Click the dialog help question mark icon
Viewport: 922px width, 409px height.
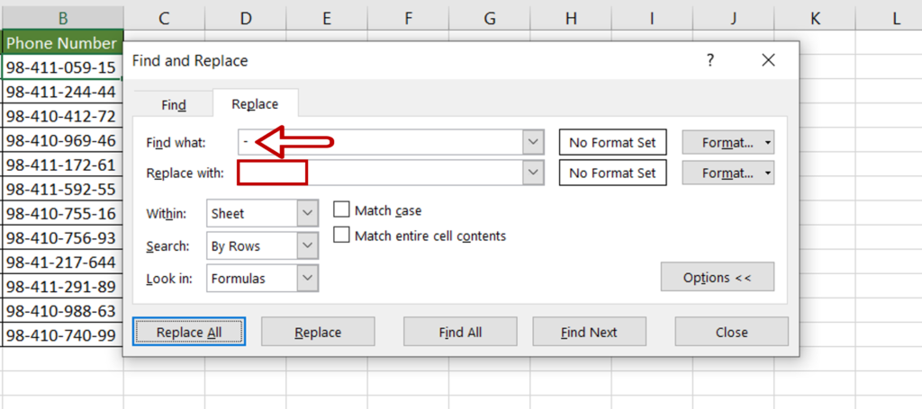click(710, 60)
